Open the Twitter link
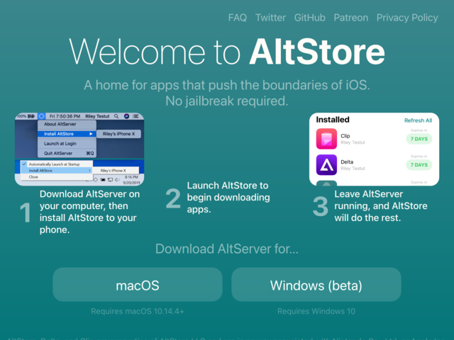The height and width of the screenshot is (340, 454). [x=270, y=18]
